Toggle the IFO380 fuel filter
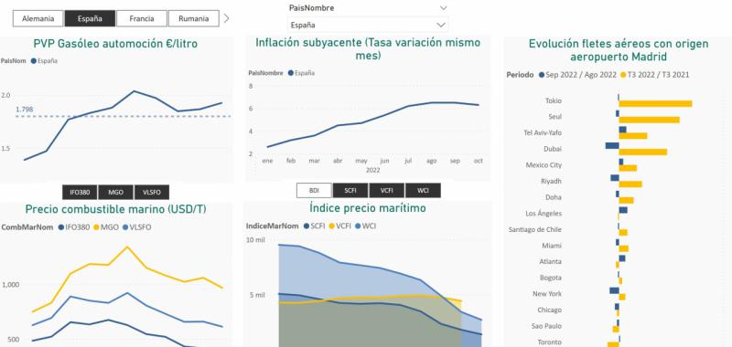This screenshot has height=347, width=732. (x=80, y=193)
